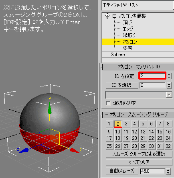This screenshot has height=178, width=174.
Task: Toggle smoothing group 1 button
Action: 109,124
